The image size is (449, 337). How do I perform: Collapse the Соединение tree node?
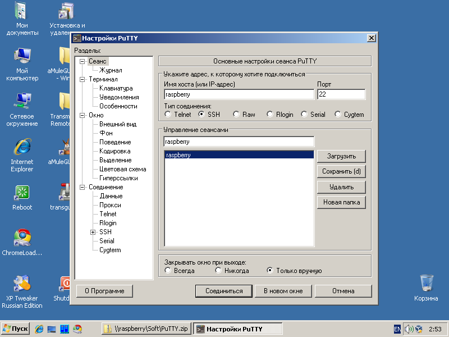[82, 187]
